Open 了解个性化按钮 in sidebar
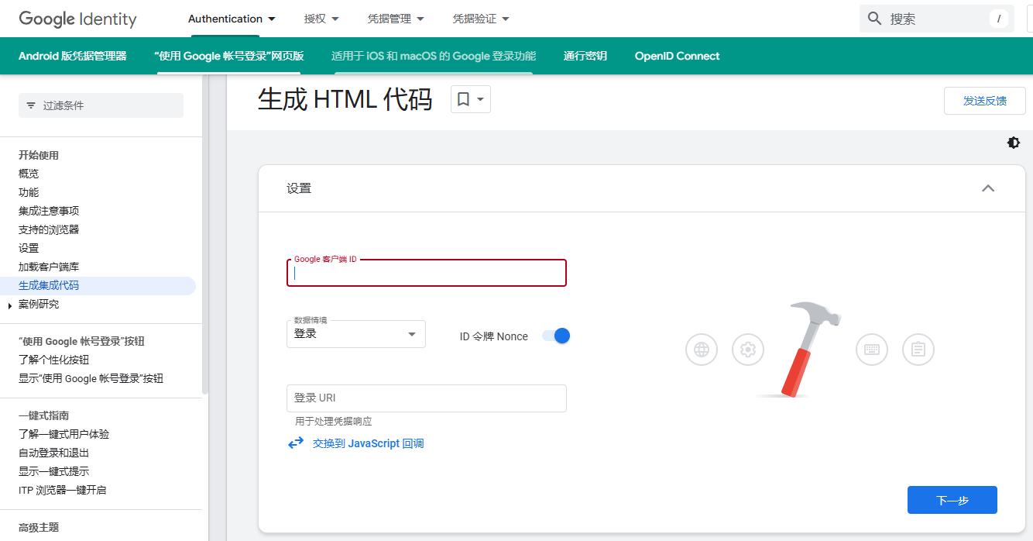 [53, 360]
